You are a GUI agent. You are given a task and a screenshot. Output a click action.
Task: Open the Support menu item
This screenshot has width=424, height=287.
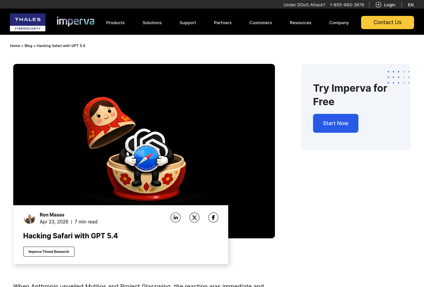(188, 23)
